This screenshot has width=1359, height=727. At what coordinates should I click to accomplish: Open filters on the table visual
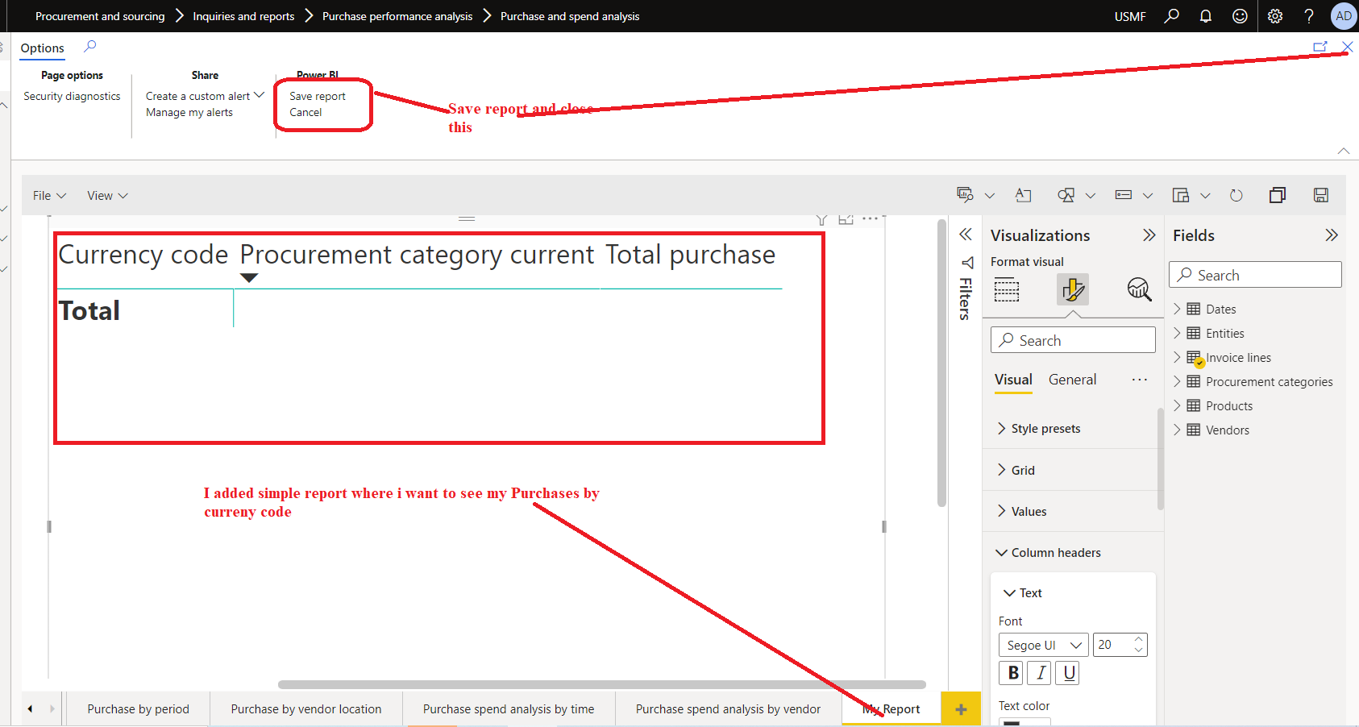click(x=821, y=218)
